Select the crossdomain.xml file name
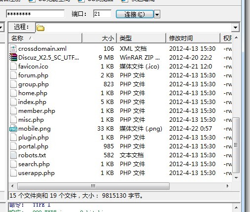 click(x=42, y=49)
